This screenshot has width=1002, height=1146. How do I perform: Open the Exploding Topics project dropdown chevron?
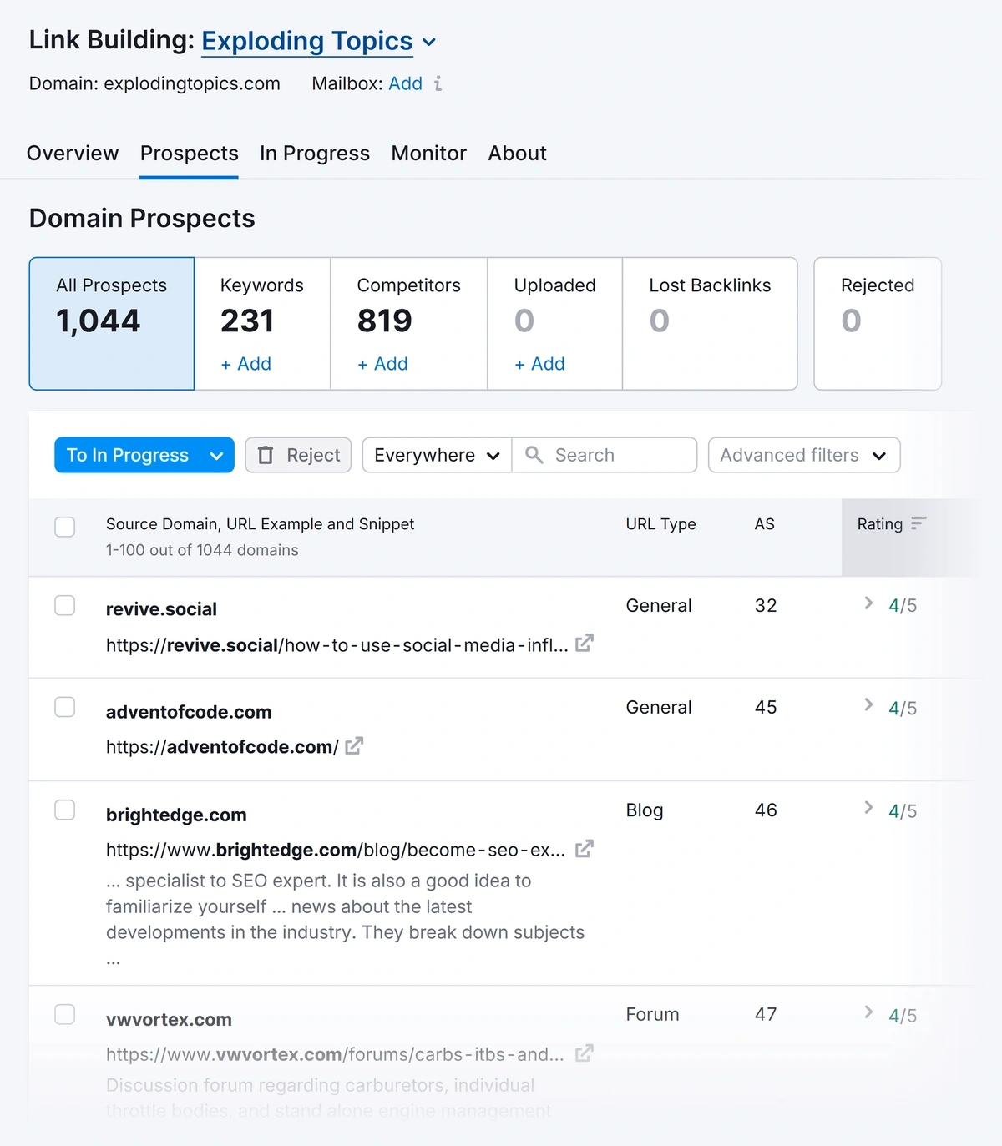pyautogui.click(x=429, y=42)
